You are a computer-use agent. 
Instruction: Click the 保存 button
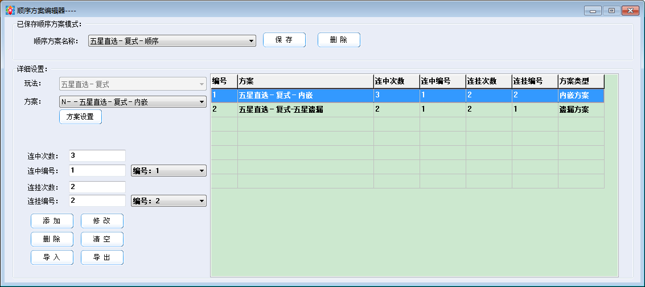click(x=284, y=40)
